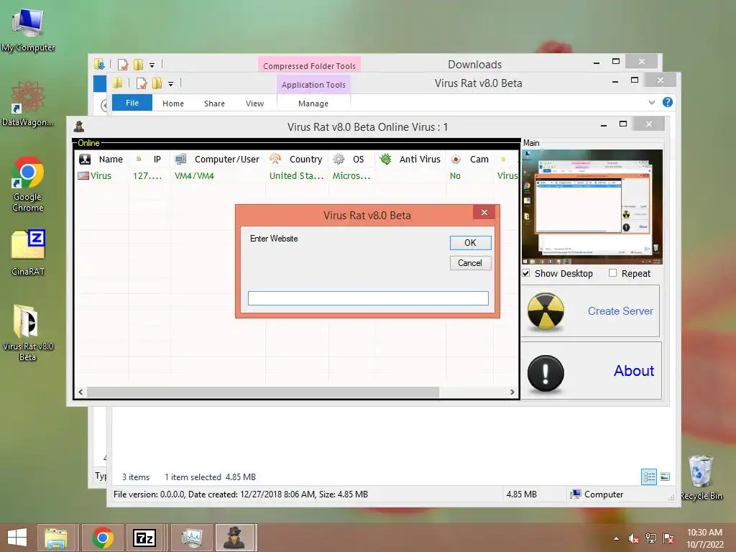736x552 pixels.
Task: Open the Manage ribbon tab
Action: (x=313, y=103)
